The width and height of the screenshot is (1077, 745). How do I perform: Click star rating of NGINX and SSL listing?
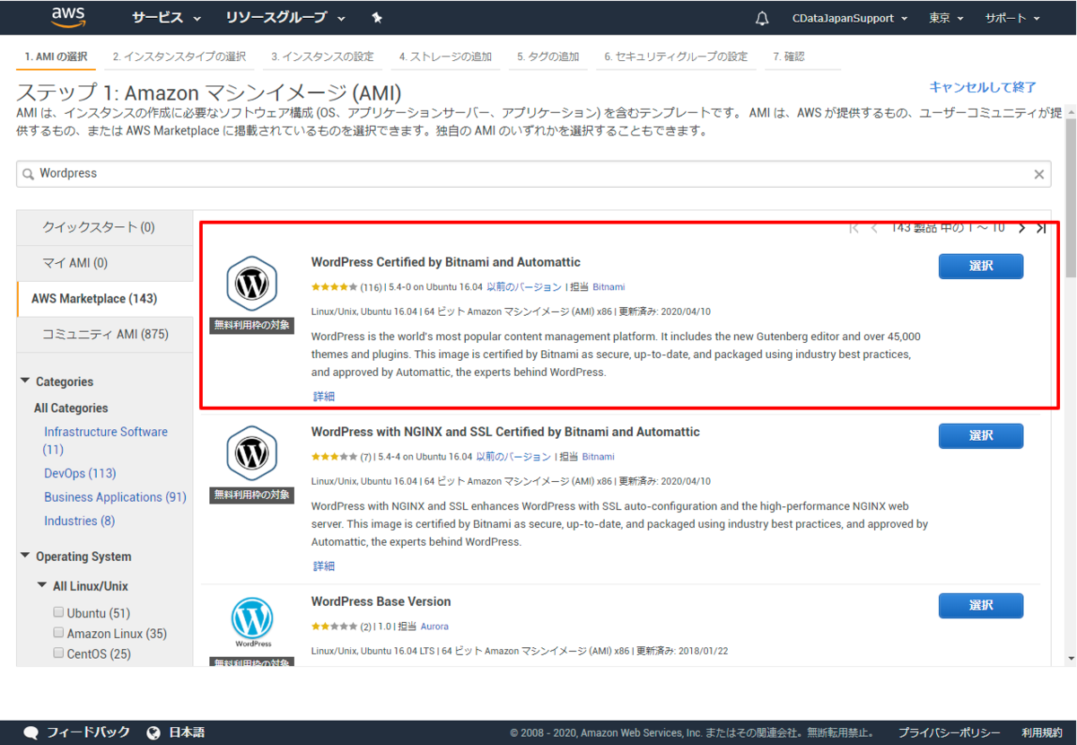(x=335, y=457)
